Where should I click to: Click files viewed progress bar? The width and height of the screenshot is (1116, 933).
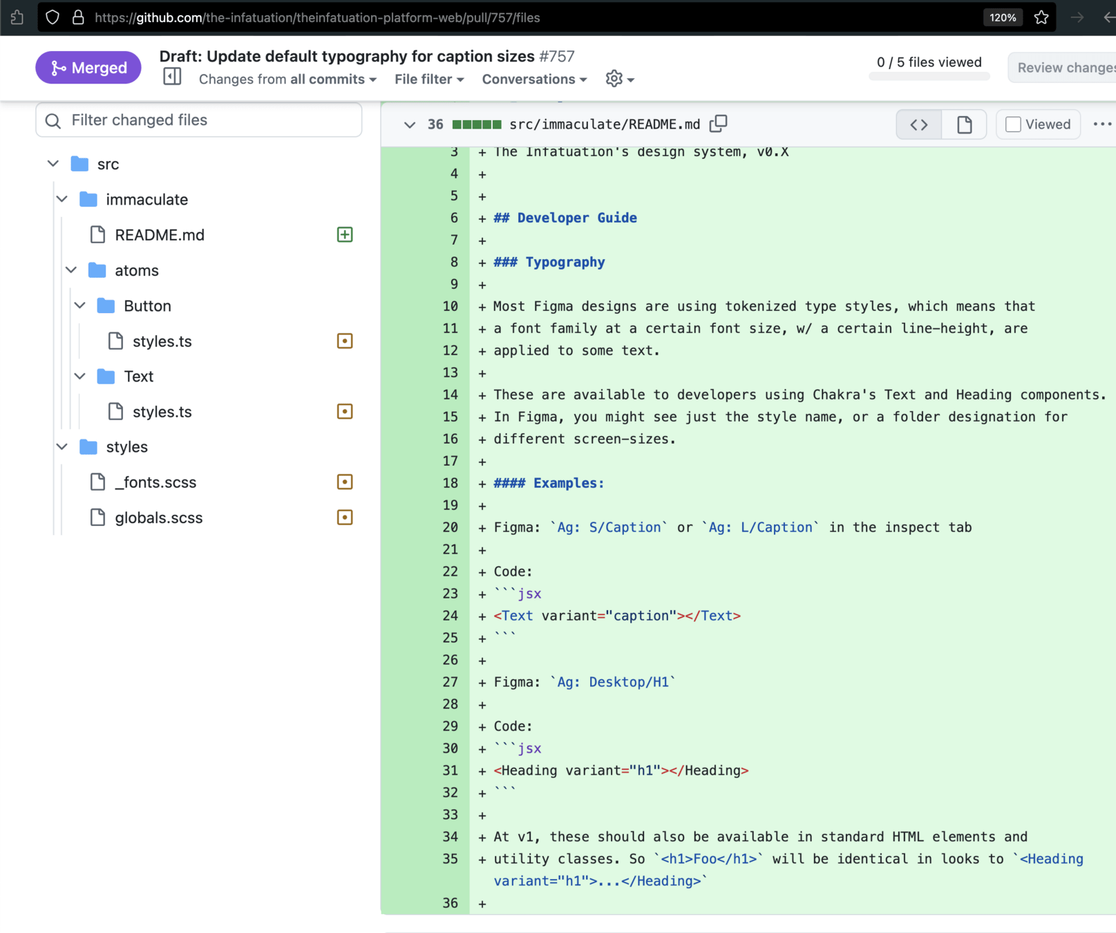(x=929, y=77)
